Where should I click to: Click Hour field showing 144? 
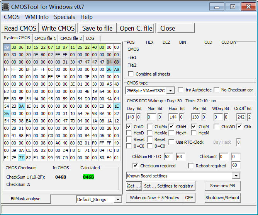[x=173, y=117]
